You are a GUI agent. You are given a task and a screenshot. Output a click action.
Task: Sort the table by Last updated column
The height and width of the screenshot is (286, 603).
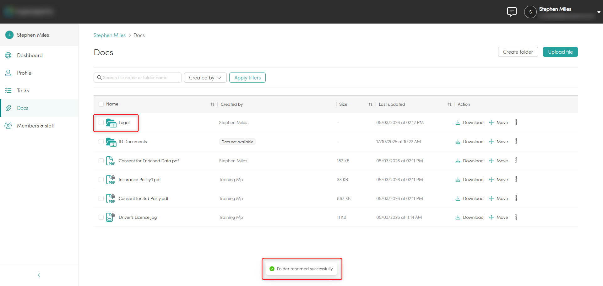point(450,104)
